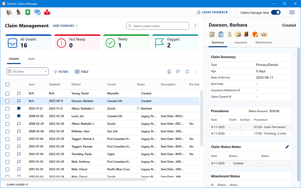Tick the select-all checkbox in the table header
This screenshot has width=301, height=188.
click(x=8, y=85)
